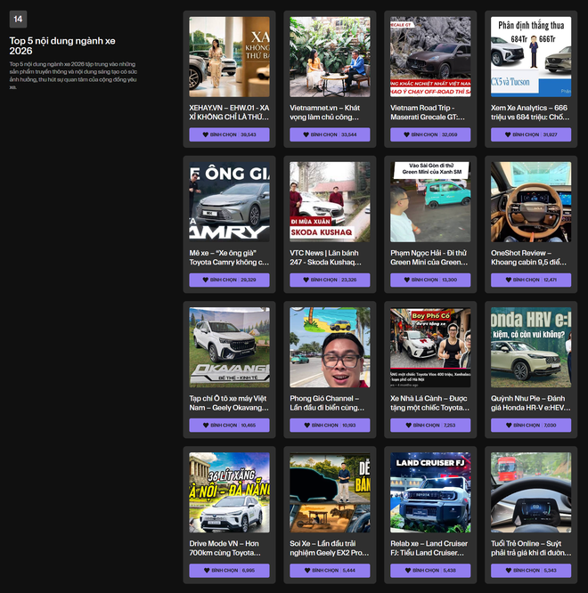Open the Green Mini Xanh SM thumbnail
This screenshot has width=588, height=593.
pyautogui.click(x=430, y=202)
